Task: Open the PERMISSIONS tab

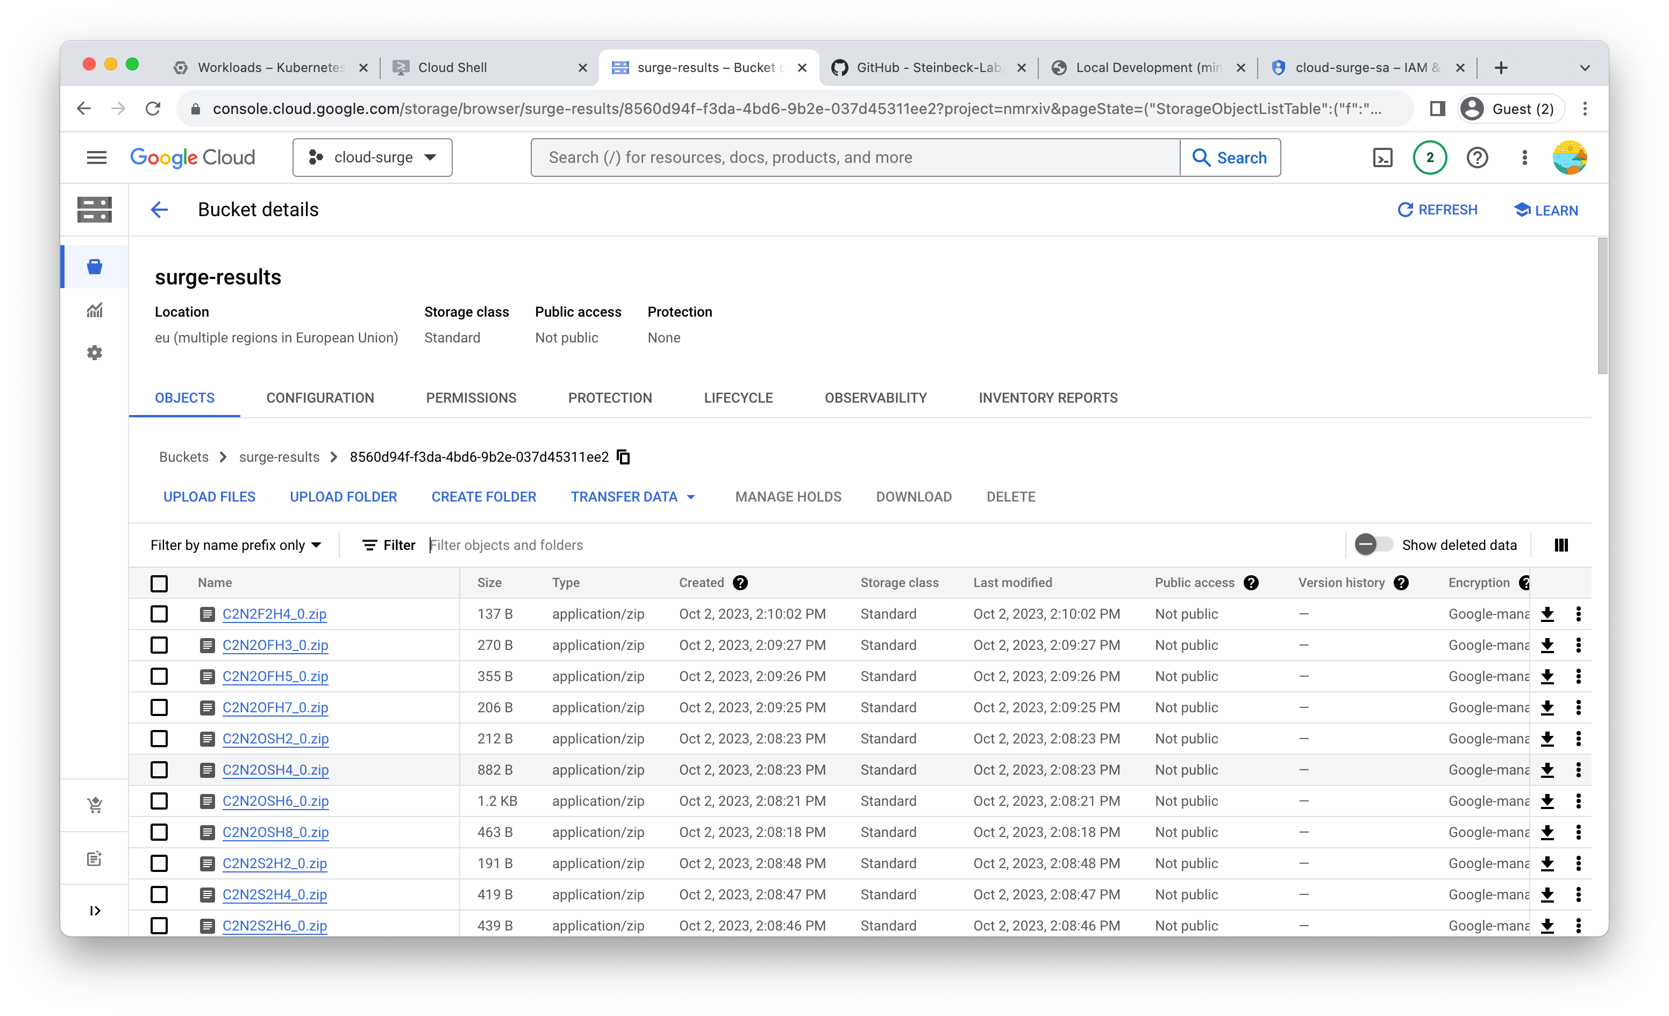Action: tap(471, 398)
